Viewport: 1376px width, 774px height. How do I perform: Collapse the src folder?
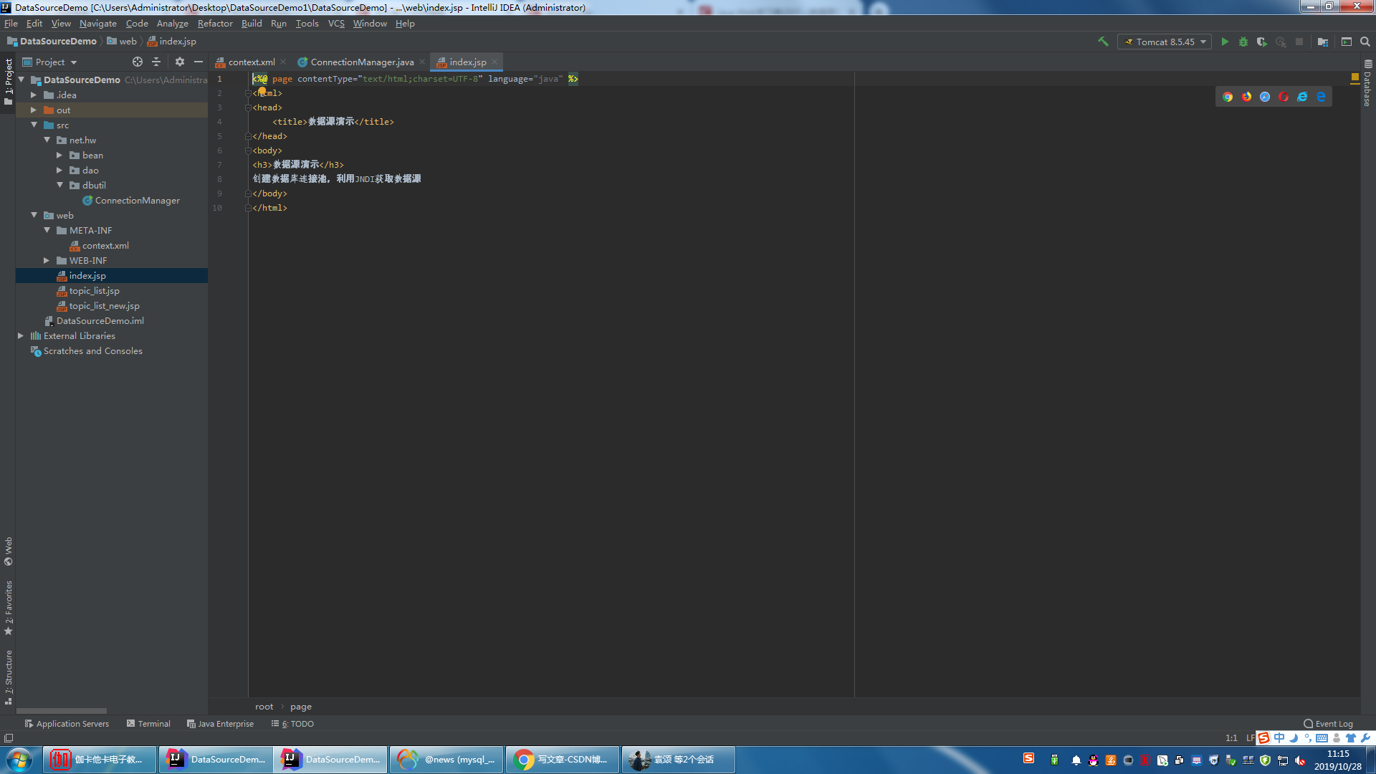coord(34,125)
